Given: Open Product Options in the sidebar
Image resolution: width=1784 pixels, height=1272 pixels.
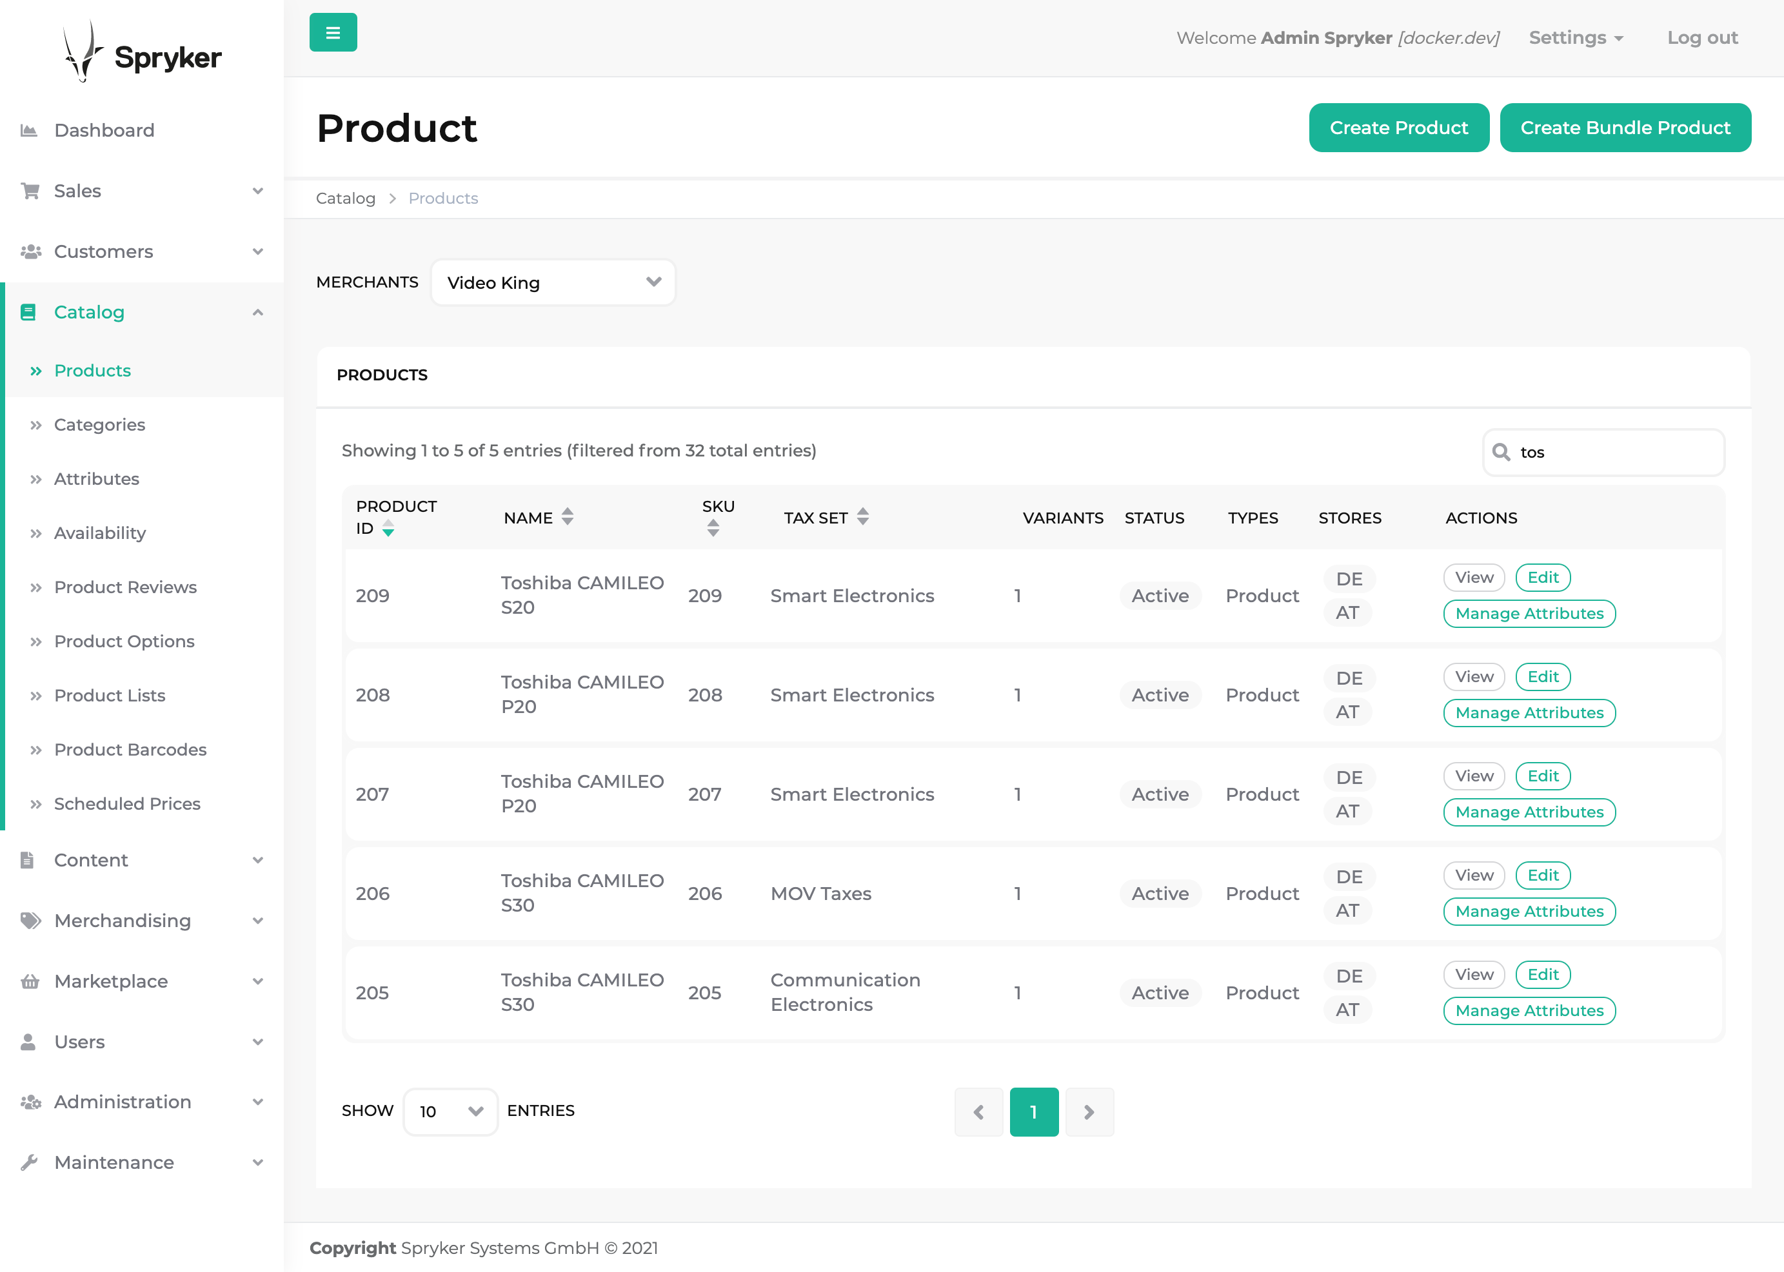Looking at the screenshot, I should 124,641.
